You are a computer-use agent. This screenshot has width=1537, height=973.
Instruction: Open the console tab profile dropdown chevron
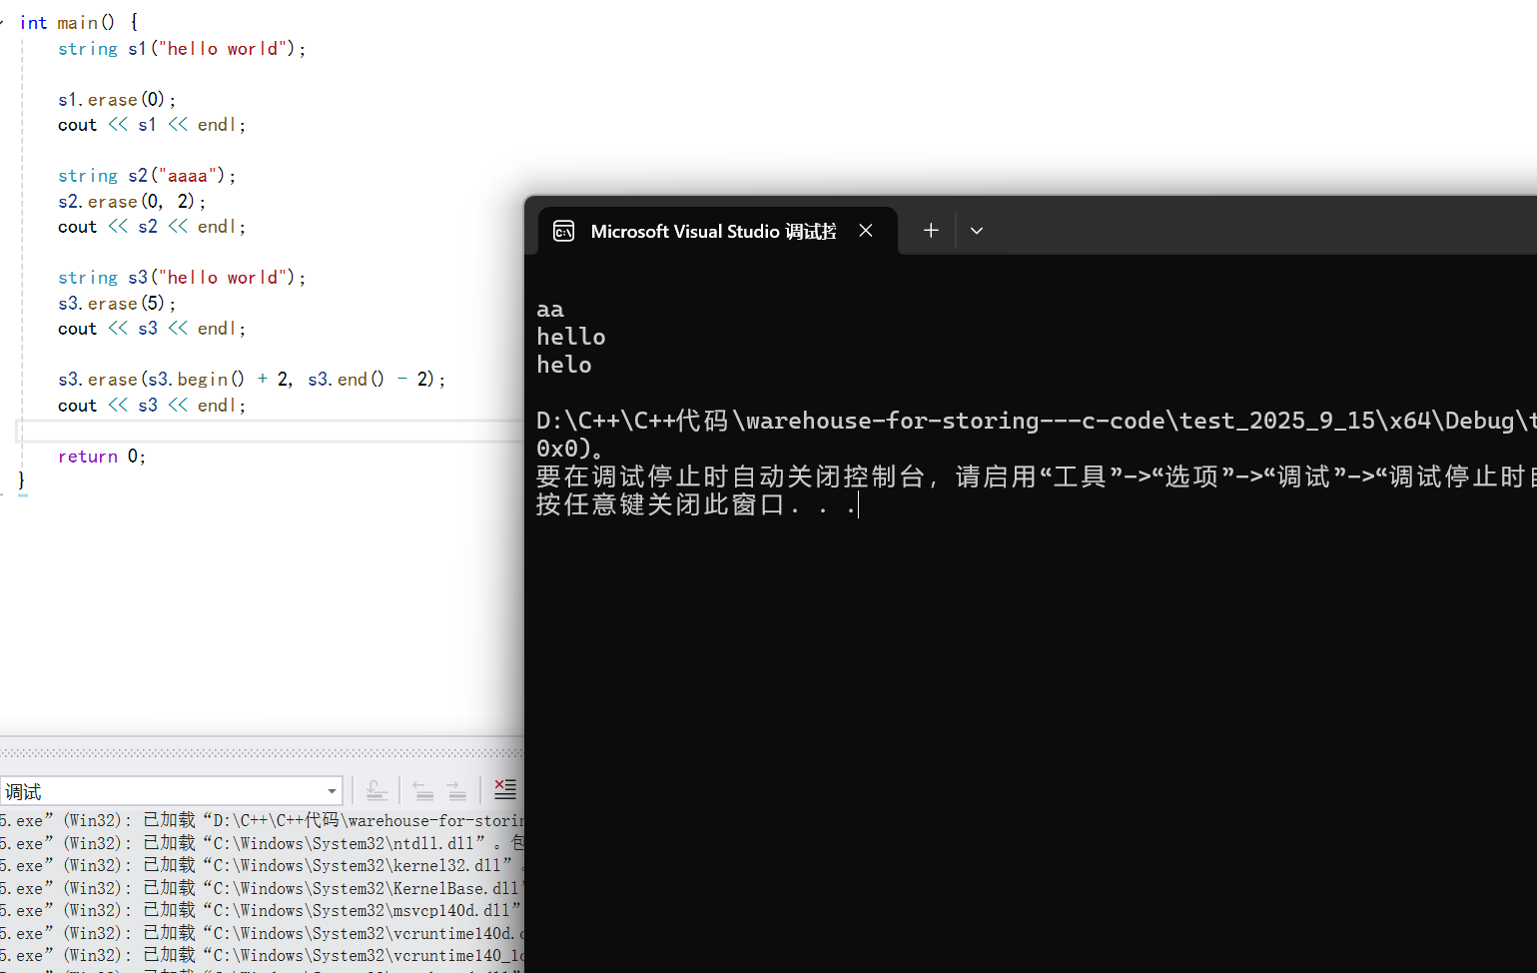click(977, 231)
